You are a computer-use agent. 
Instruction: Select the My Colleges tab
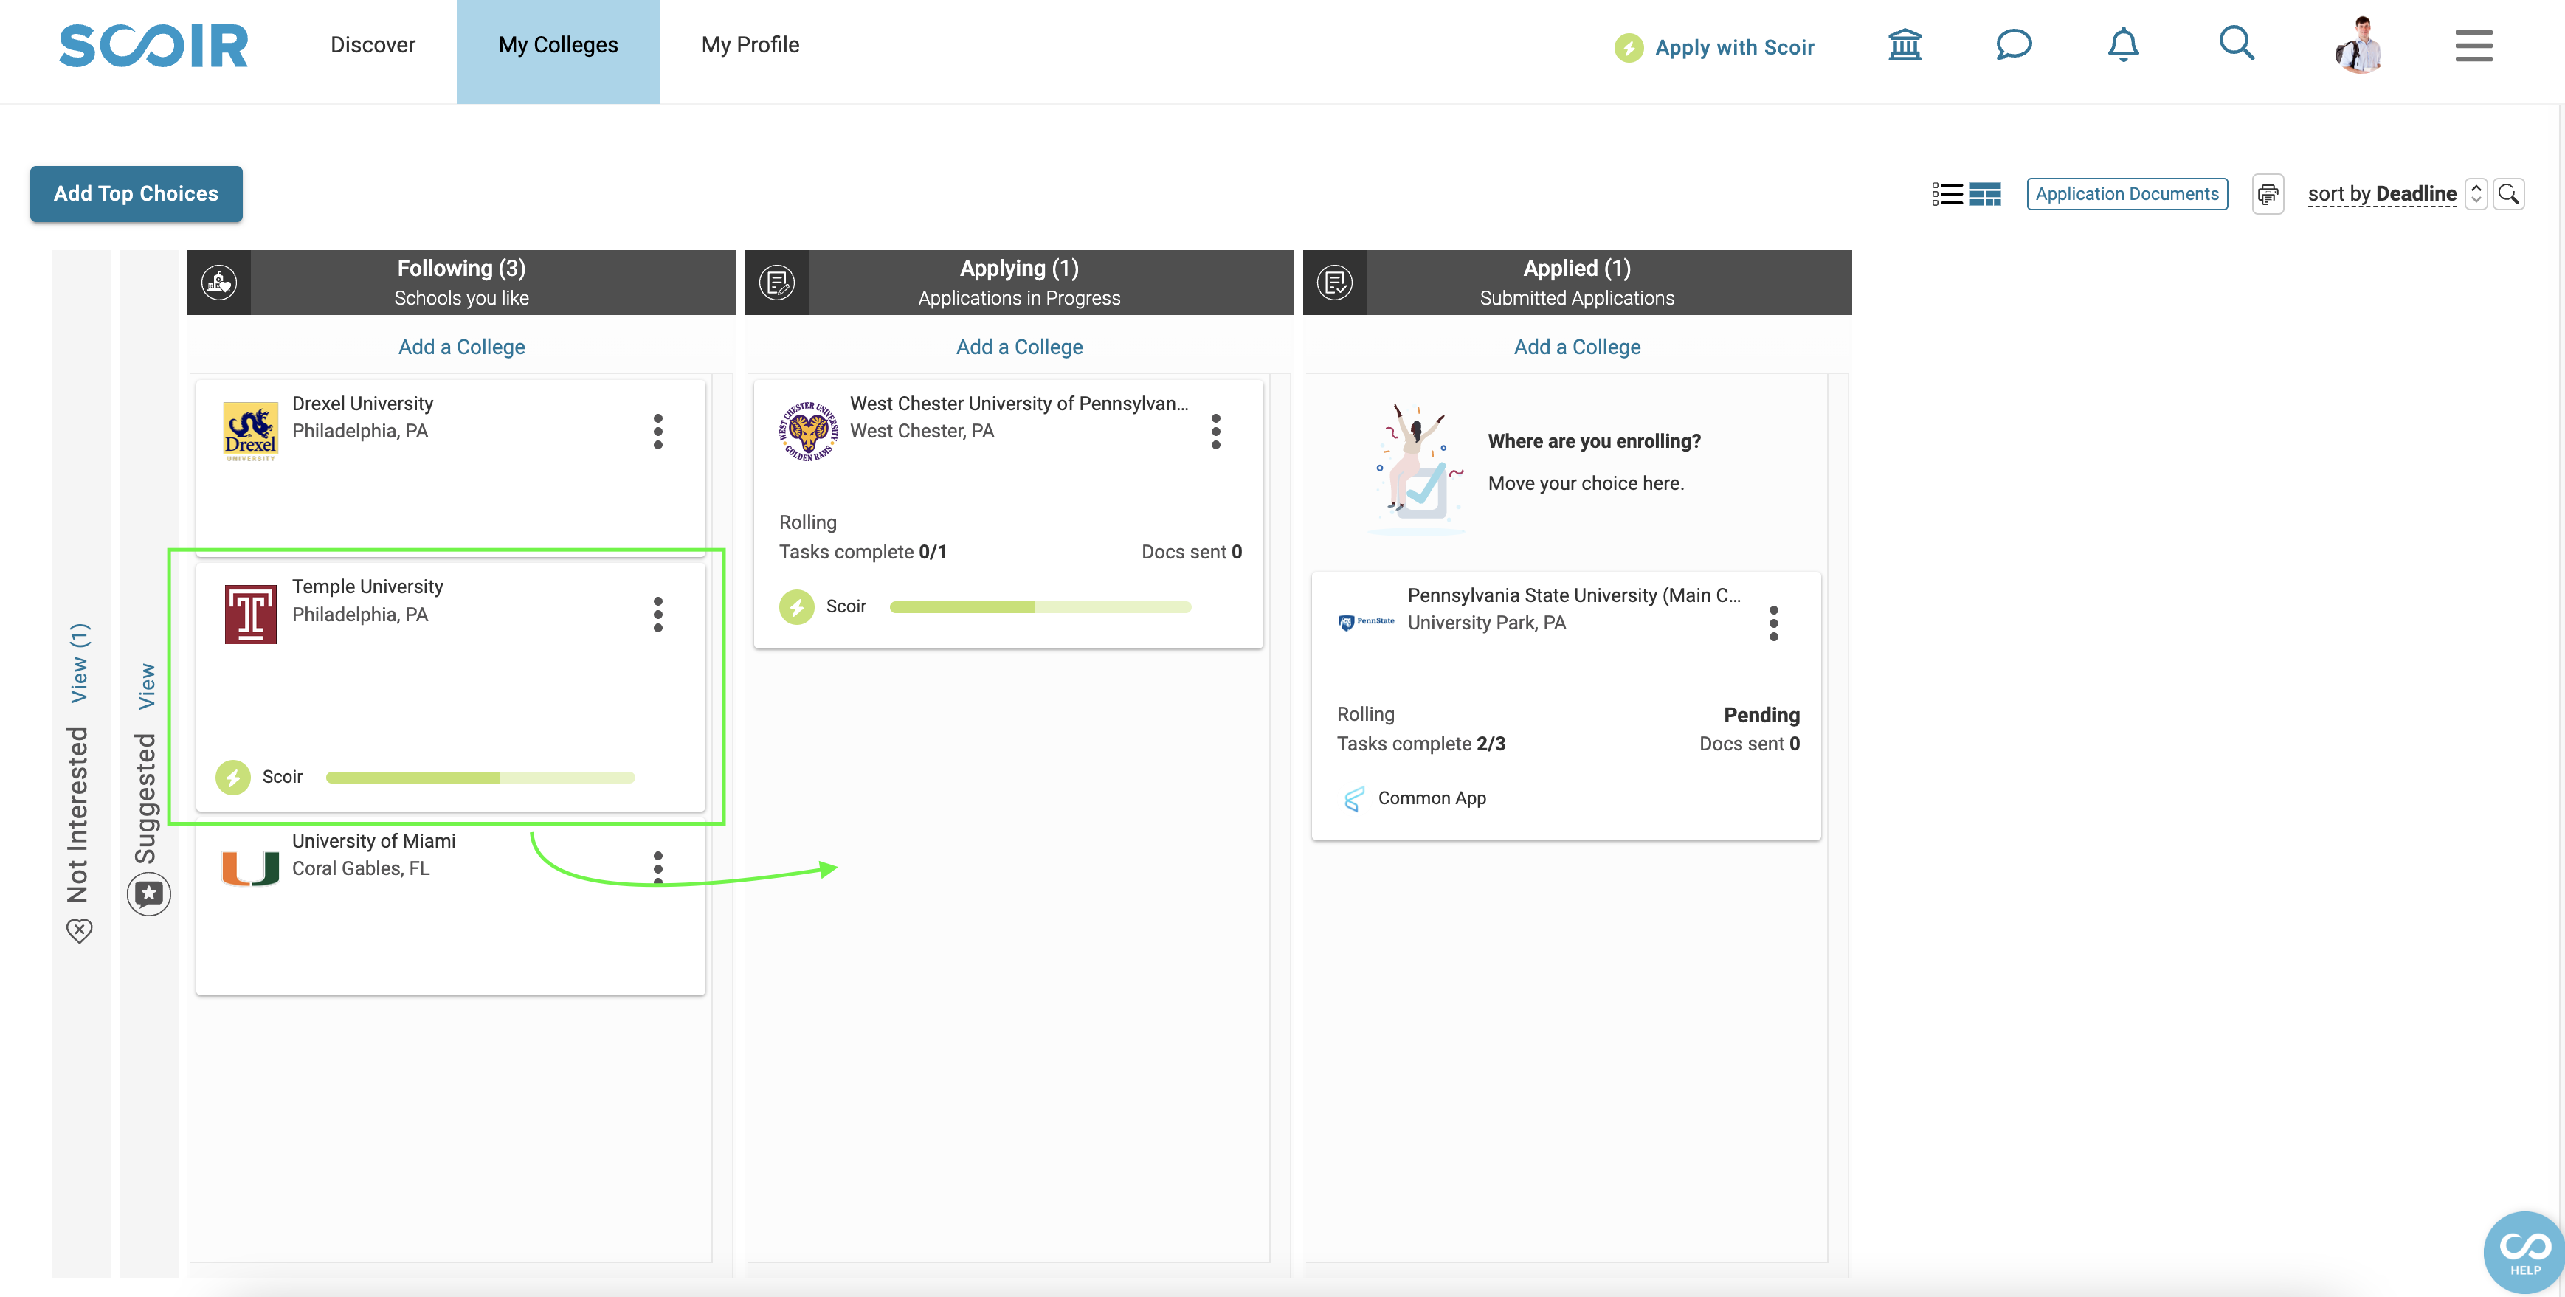point(558,52)
